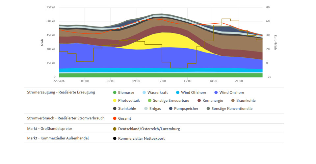Click the light grey Erdgas color dot

[x=146, y=109]
